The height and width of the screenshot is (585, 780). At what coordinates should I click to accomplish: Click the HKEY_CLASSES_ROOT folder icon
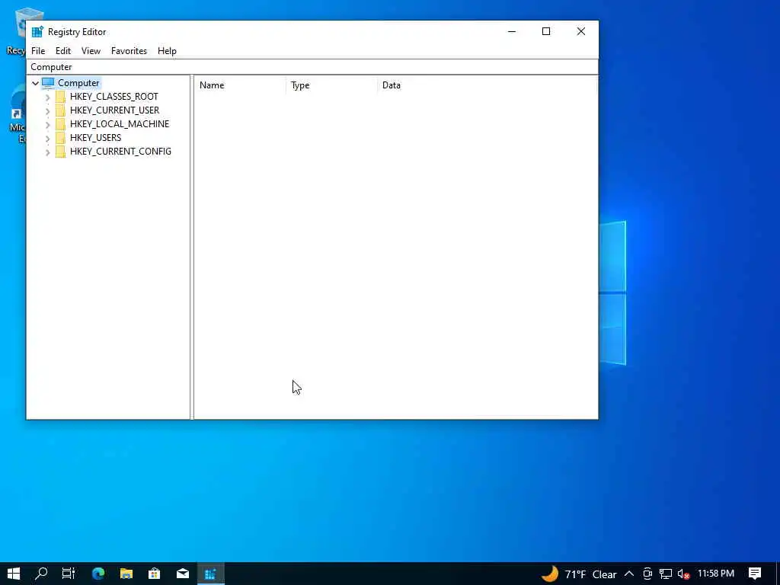(60, 97)
